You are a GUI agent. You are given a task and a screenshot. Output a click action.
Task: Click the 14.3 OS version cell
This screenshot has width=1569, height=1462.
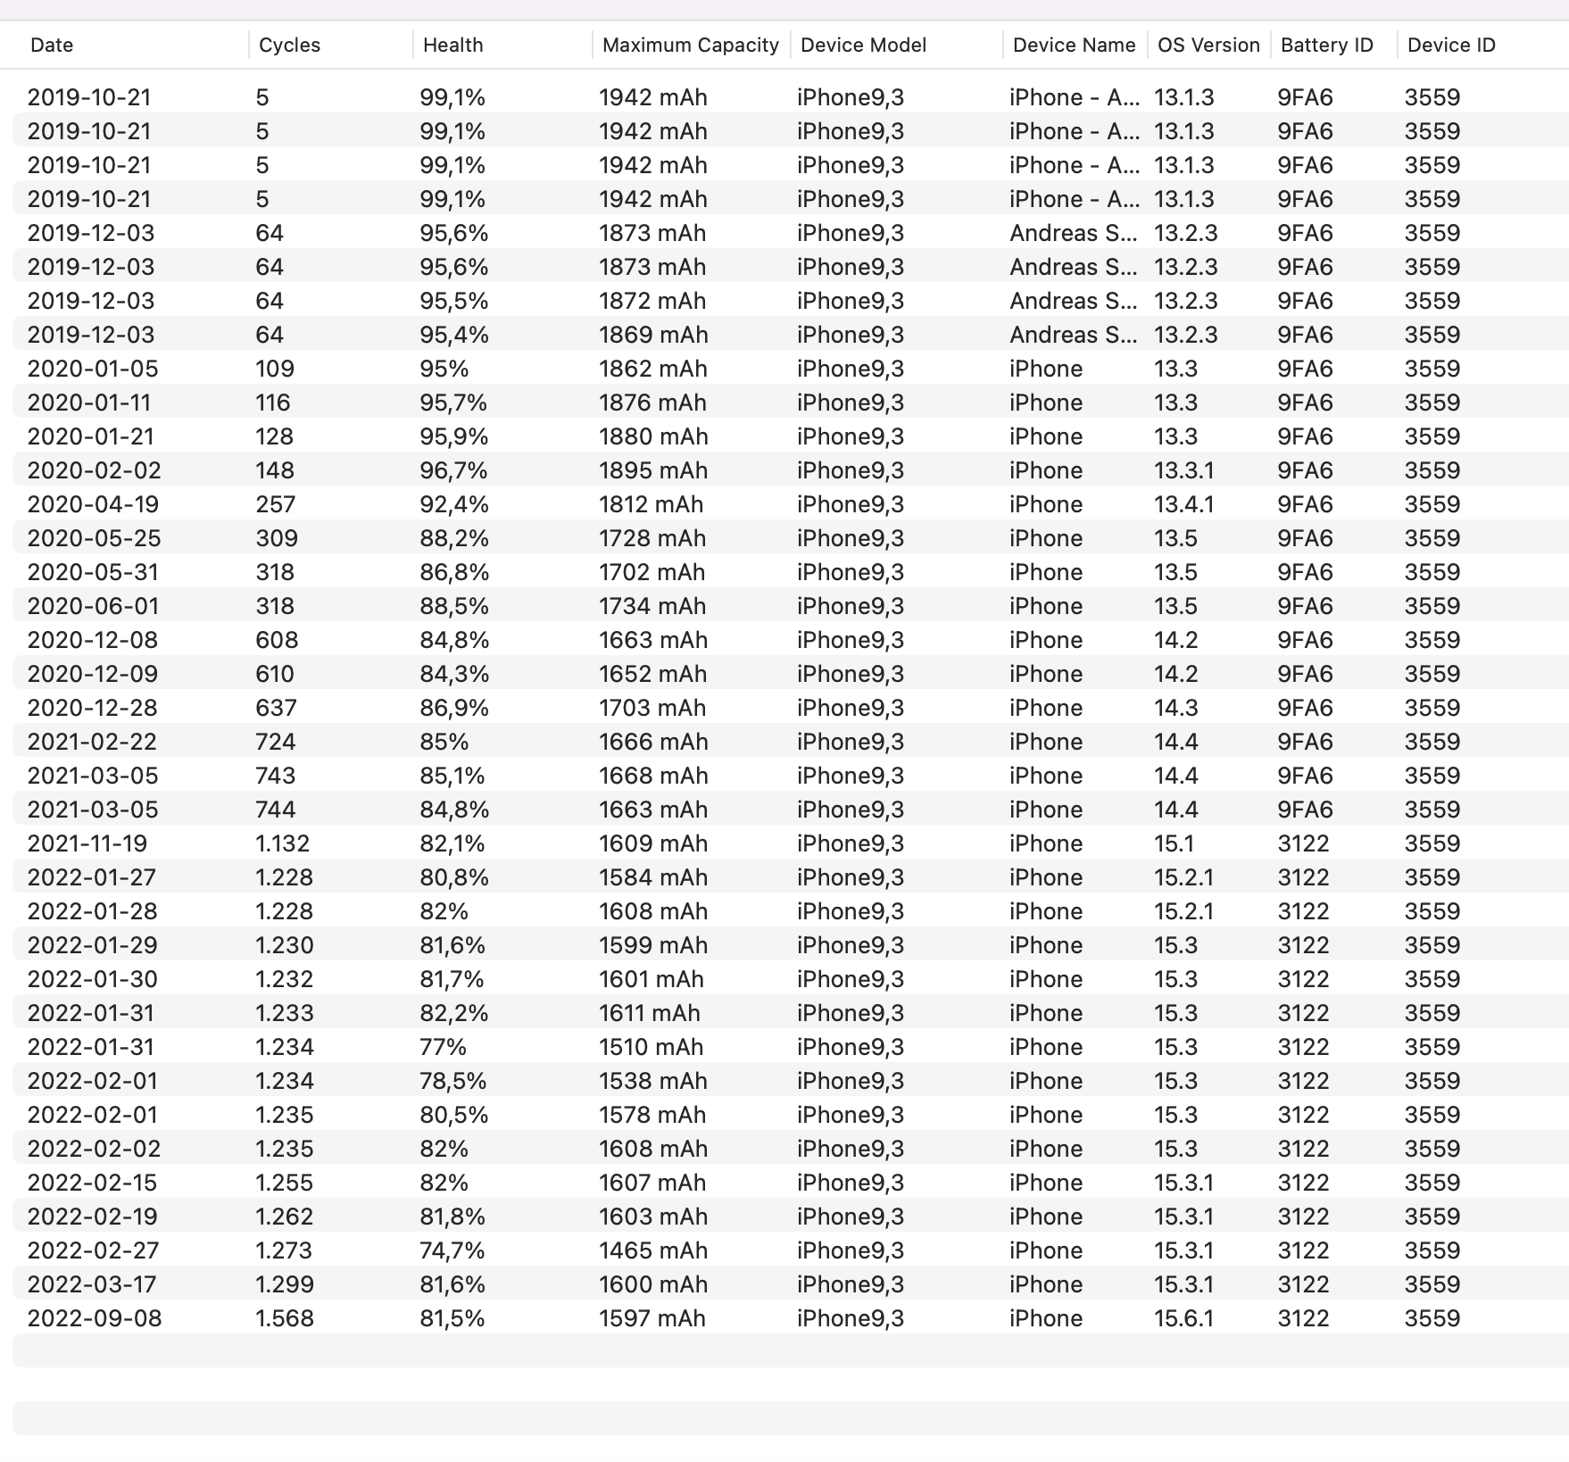click(1176, 708)
